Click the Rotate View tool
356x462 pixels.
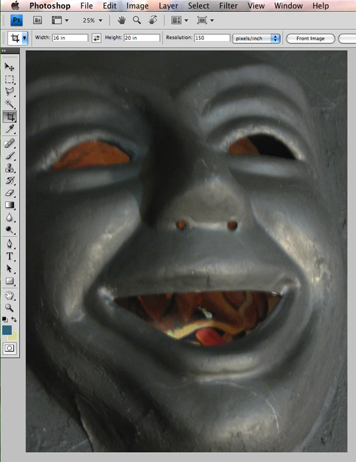tap(153, 20)
